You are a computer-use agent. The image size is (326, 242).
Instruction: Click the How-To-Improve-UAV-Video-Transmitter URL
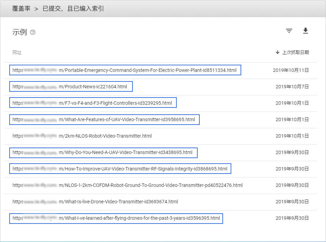click(x=120, y=169)
